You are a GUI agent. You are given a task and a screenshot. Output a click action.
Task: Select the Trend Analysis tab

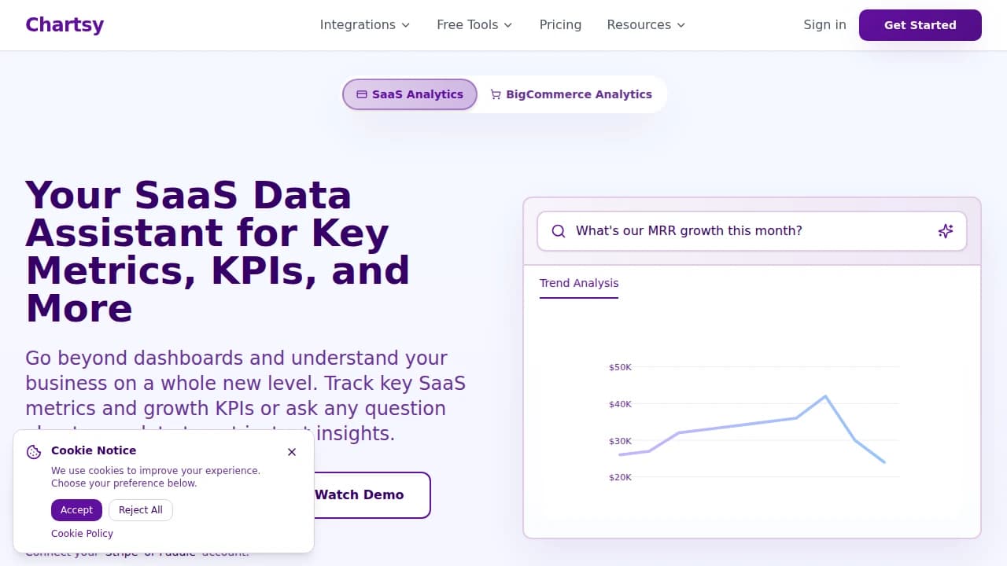(579, 283)
